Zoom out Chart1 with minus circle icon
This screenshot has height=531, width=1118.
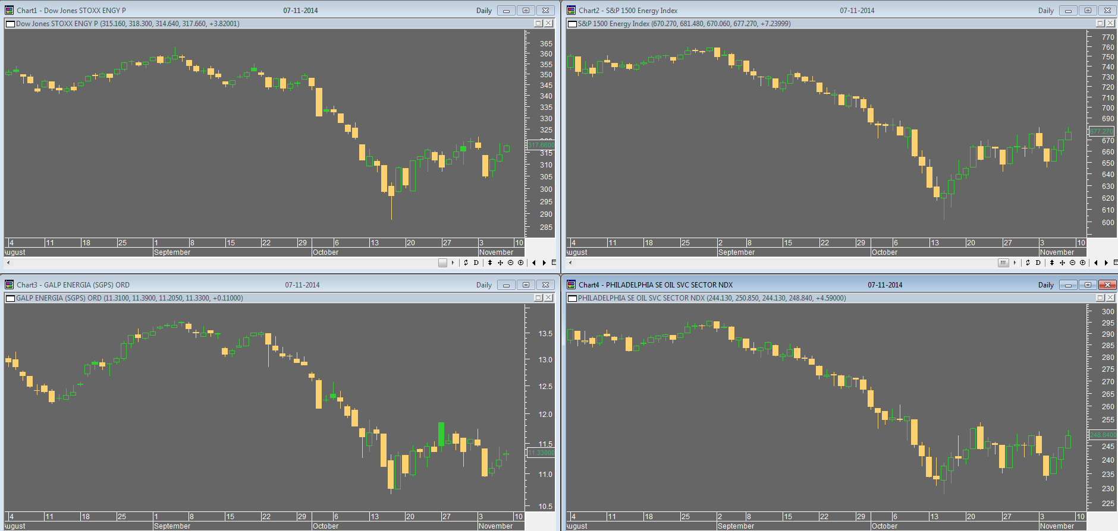pyautogui.click(x=510, y=263)
